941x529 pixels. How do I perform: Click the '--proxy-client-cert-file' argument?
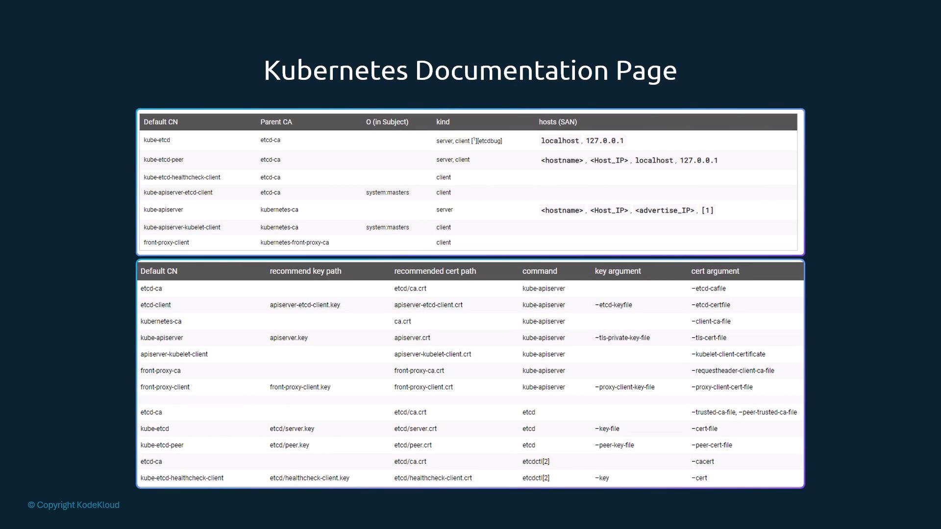(x=722, y=387)
